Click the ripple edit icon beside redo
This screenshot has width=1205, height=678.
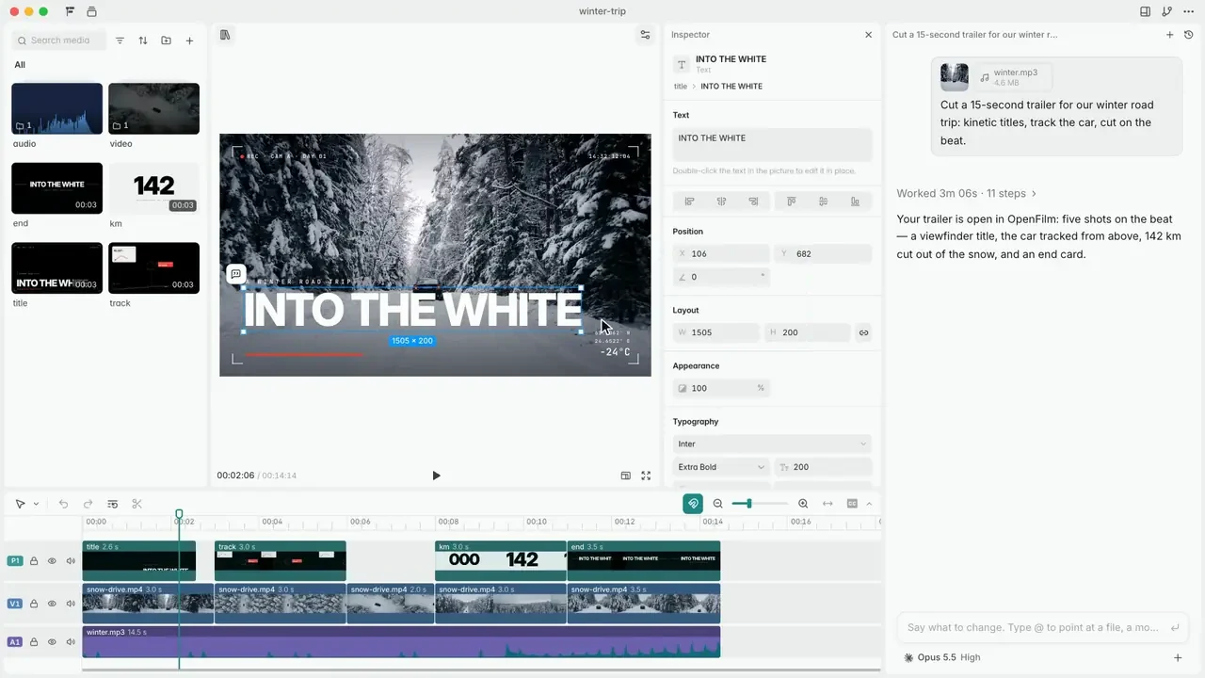tap(112, 504)
